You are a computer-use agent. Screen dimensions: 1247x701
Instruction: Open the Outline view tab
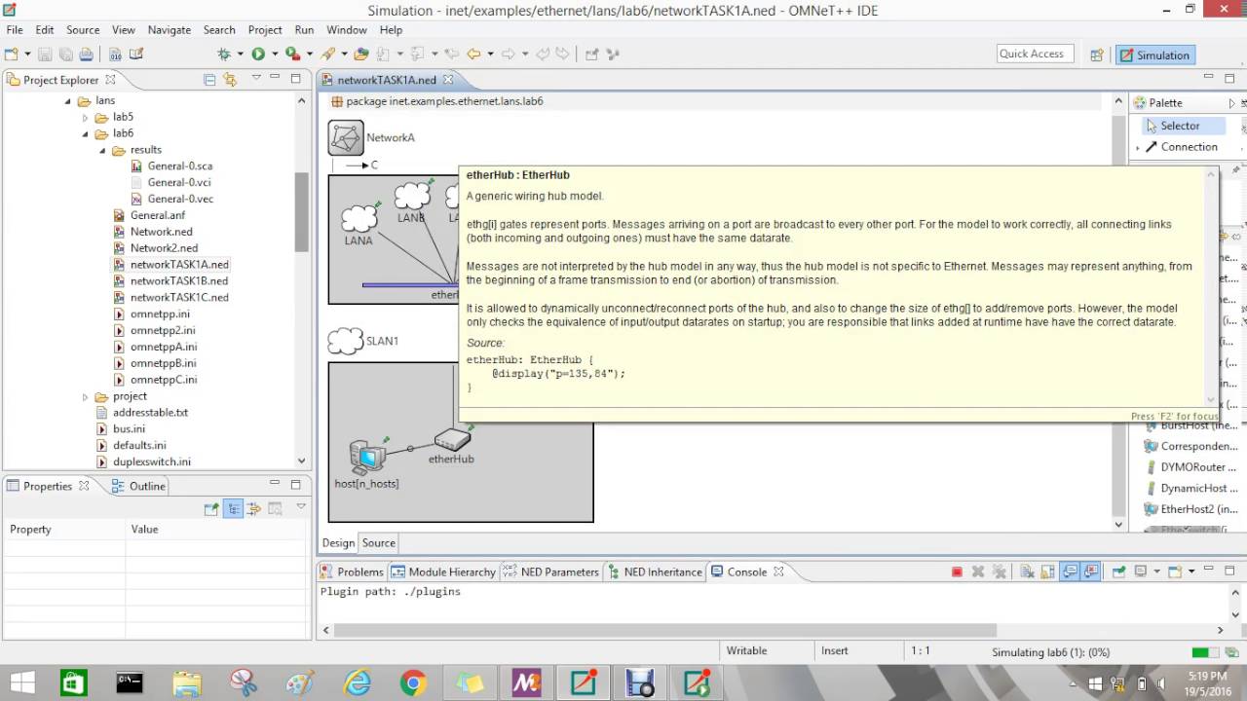[138, 486]
